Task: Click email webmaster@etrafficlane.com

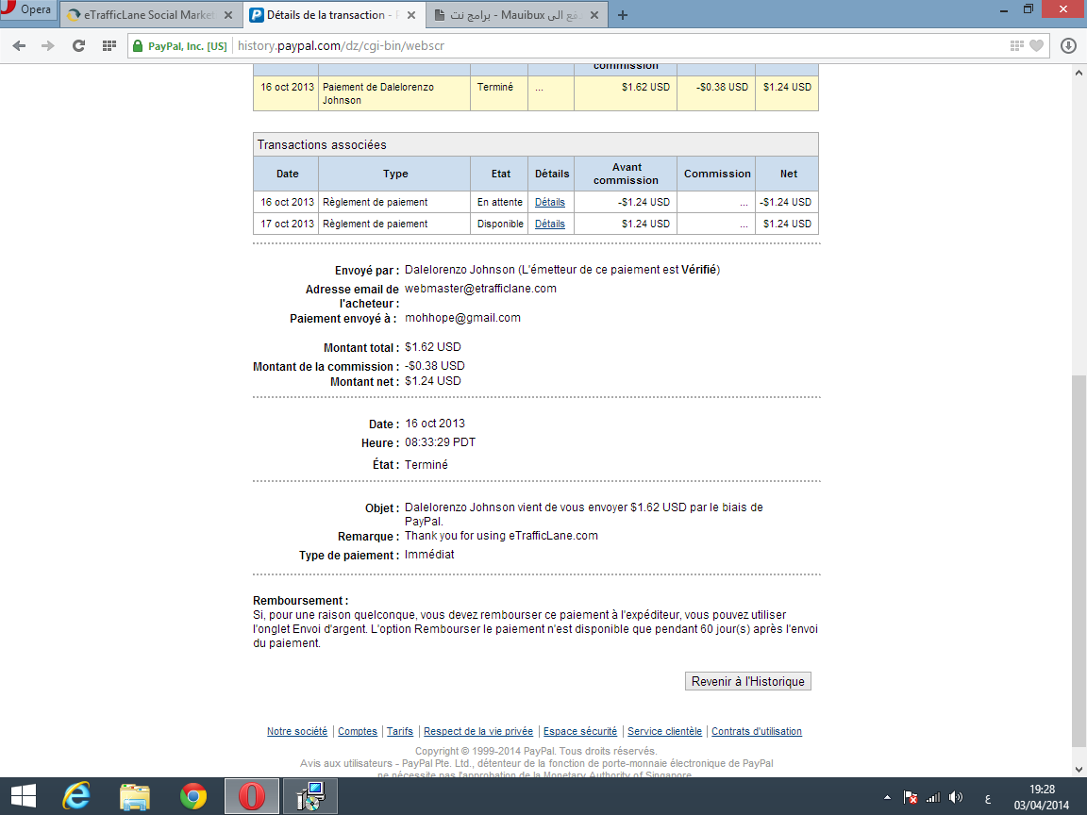Action: pyautogui.click(x=480, y=289)
